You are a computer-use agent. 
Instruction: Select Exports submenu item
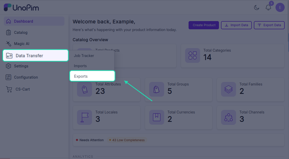[92, 76]
